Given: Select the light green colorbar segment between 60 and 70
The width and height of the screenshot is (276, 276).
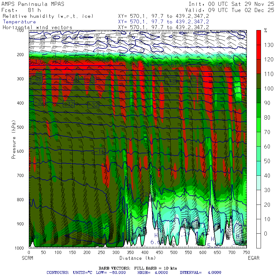Looking at the screenshot, I should 259,139.
